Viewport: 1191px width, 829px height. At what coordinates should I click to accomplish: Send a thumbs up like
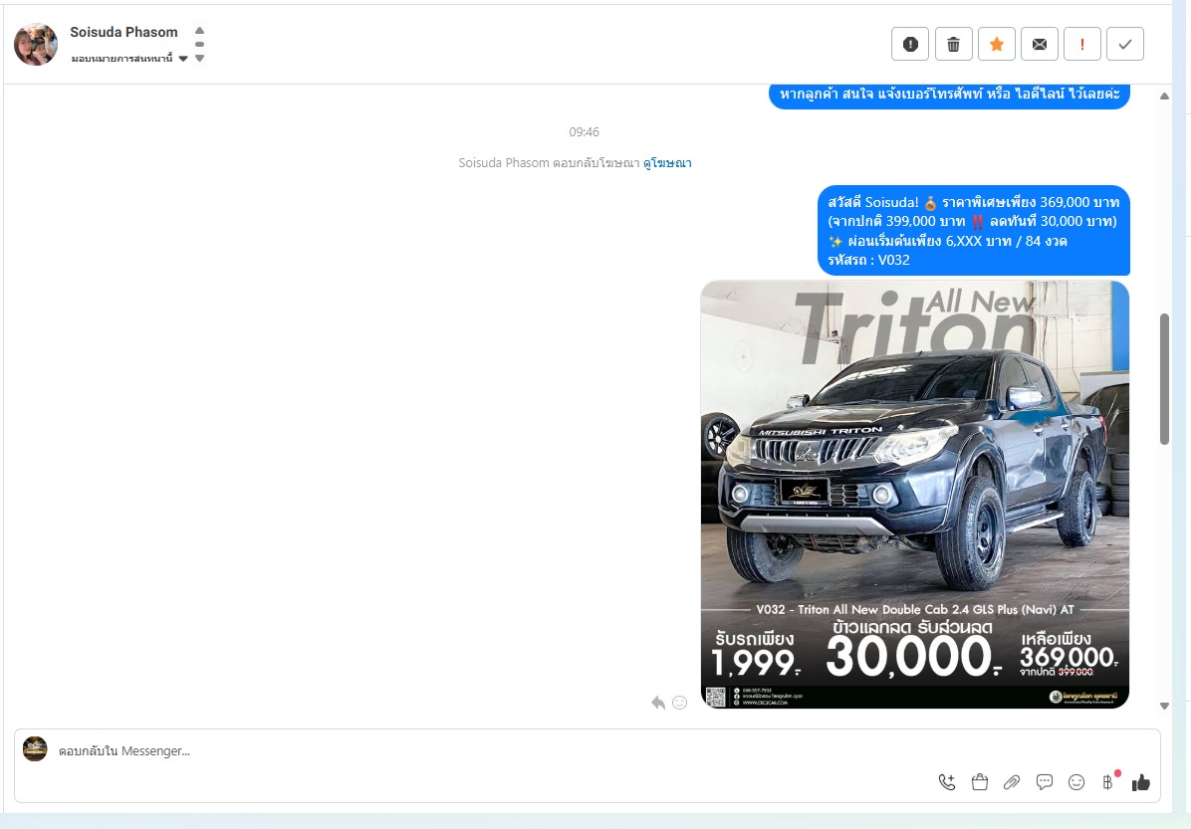(1141, 782)
